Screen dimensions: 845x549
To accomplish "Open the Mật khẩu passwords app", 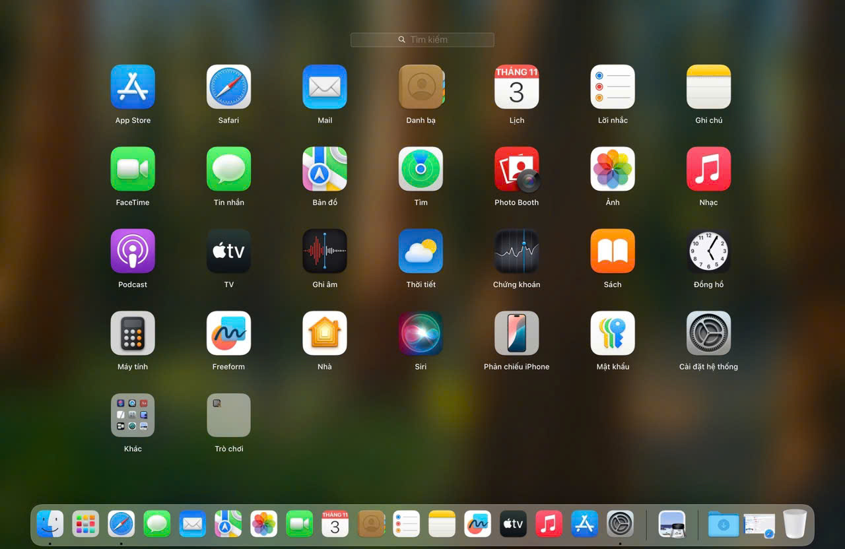I will point(612,333).
